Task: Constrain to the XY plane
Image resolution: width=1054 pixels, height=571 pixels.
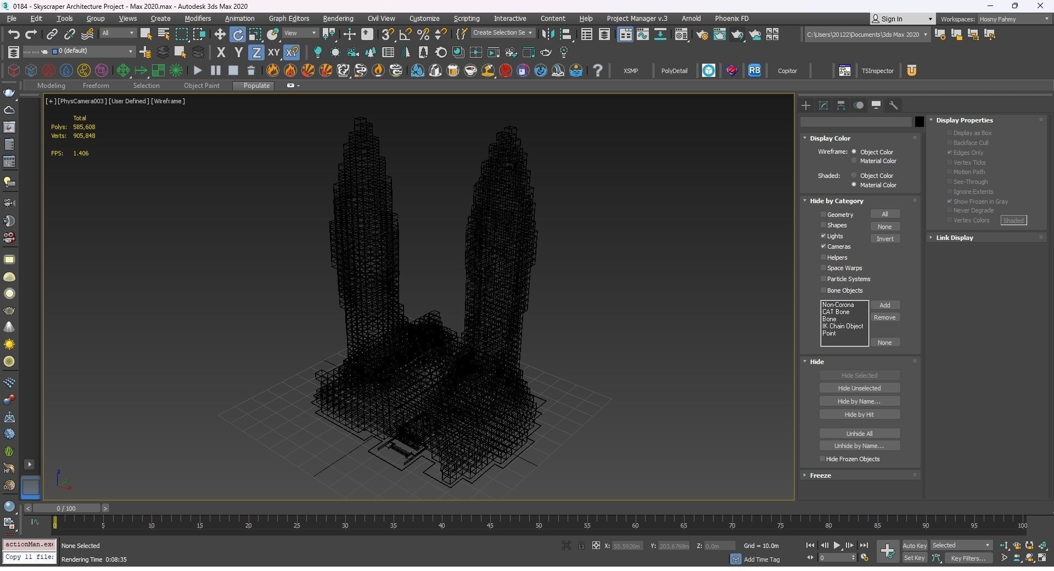Action: (x=273, y=53)
